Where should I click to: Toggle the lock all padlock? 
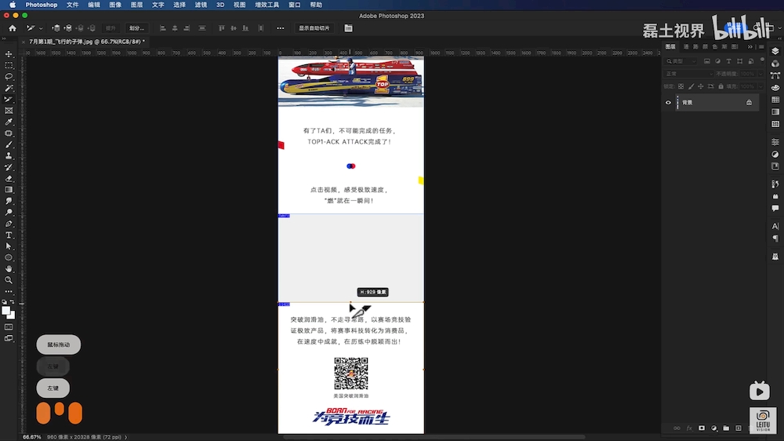[x=720, y=86]
